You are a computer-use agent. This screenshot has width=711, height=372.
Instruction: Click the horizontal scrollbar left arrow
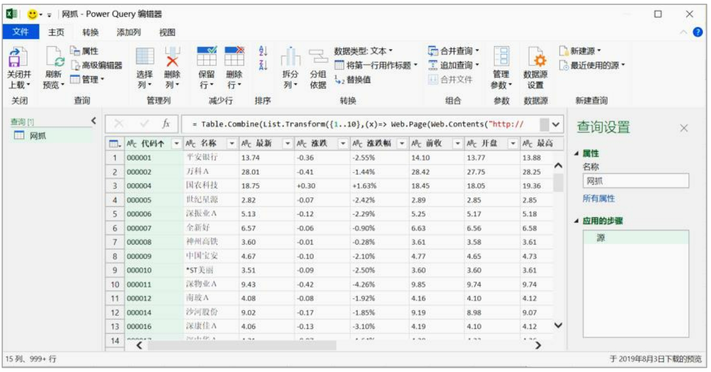coord(140,345)
